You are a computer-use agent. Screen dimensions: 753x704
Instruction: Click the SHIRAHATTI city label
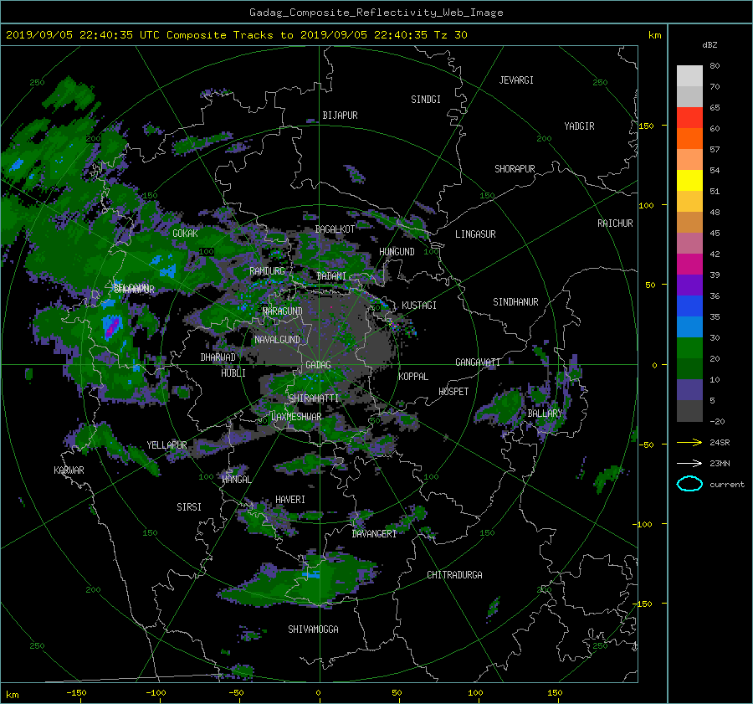click(x=314, y=398)
